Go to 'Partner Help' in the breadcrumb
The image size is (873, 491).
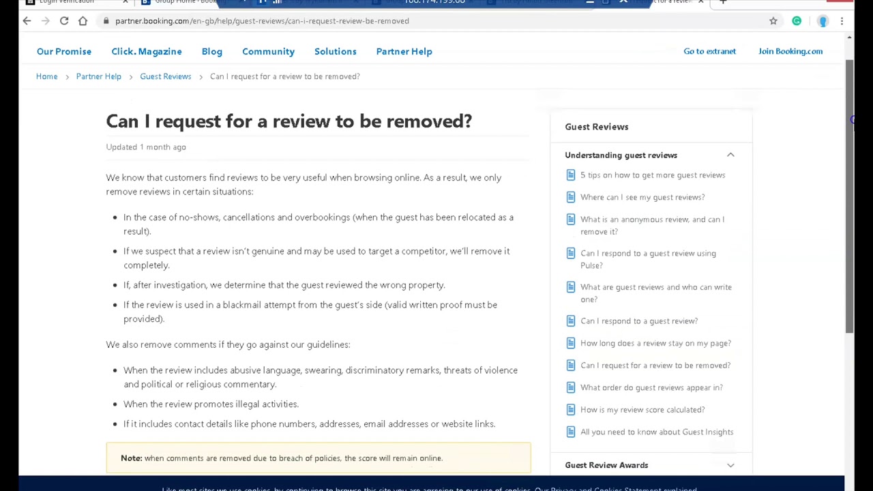(99, 76)
